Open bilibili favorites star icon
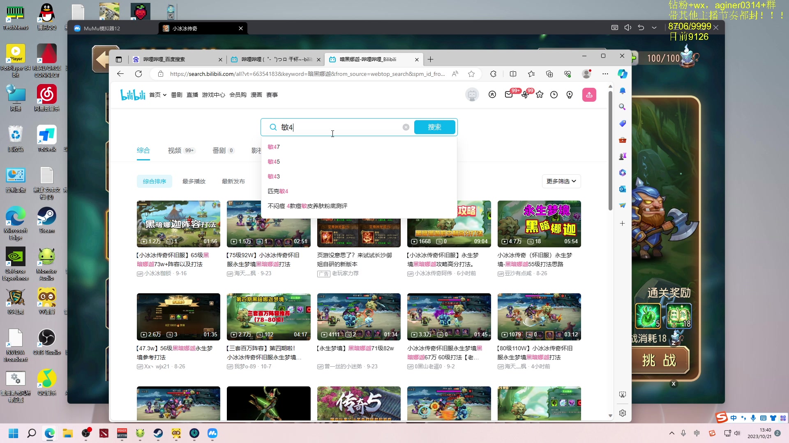789x443 pixels. tap(540, 95)
